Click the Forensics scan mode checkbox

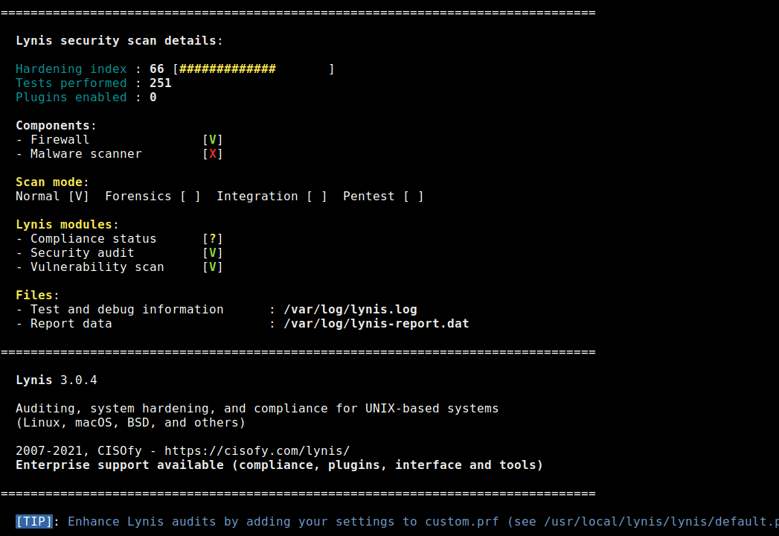tap(190, 197)
